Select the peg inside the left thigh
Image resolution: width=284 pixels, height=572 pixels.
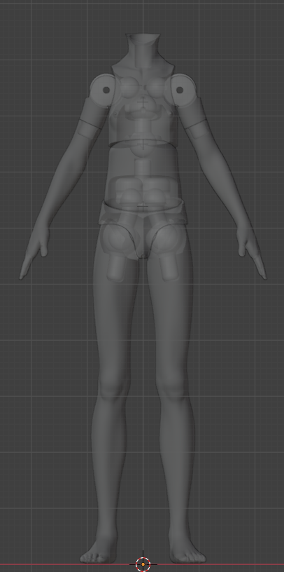tap(117, 268)
